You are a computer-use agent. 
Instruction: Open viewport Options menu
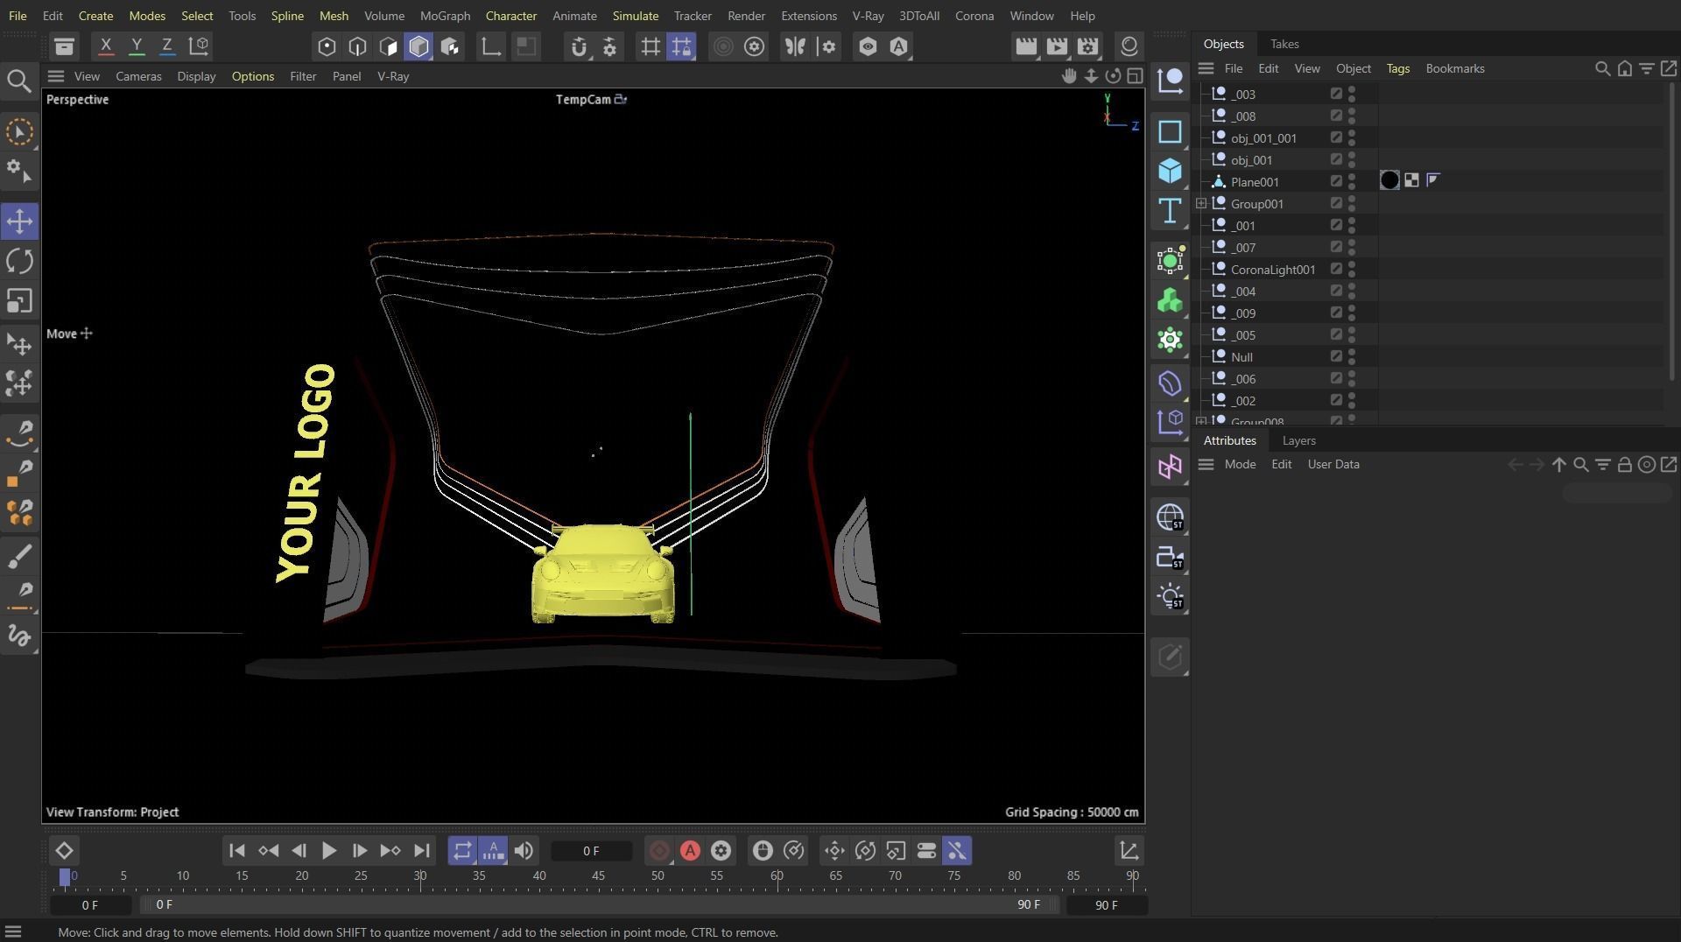[252, 76]
